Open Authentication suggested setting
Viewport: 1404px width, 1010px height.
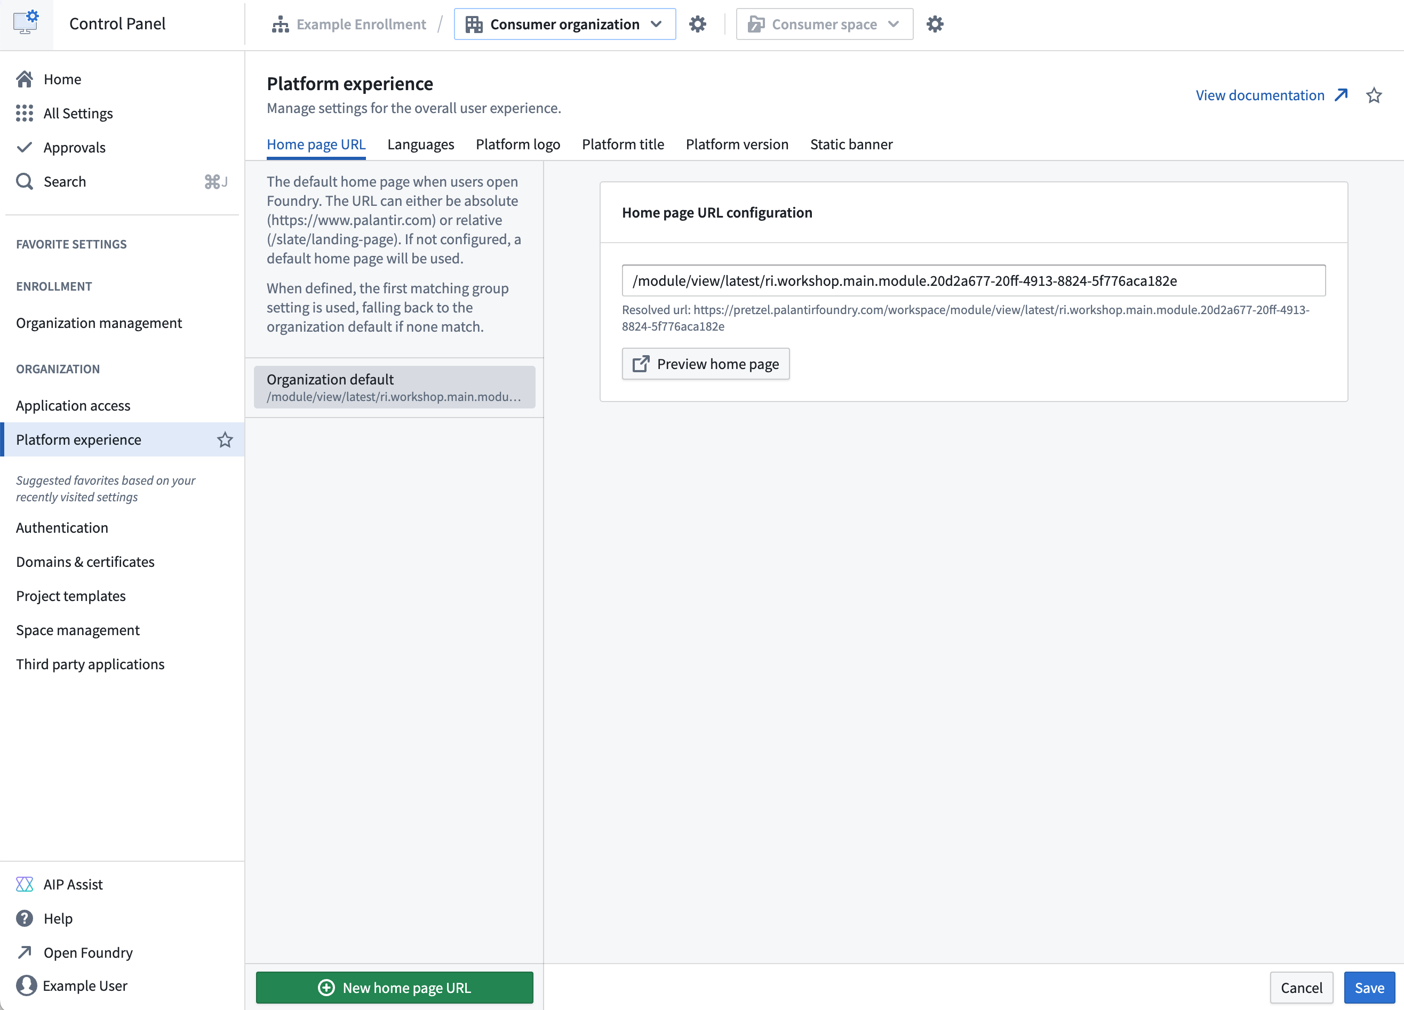pyautogui.click(x=122, y=527)
